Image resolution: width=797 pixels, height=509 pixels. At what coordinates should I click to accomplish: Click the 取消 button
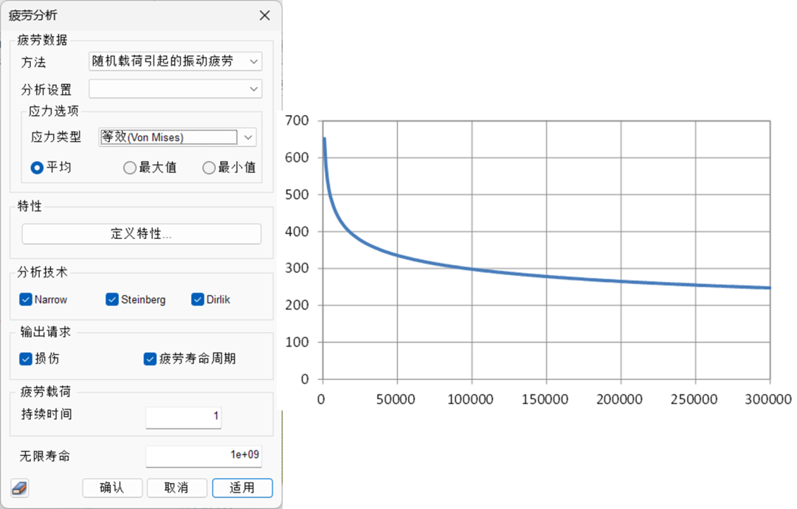176,488
